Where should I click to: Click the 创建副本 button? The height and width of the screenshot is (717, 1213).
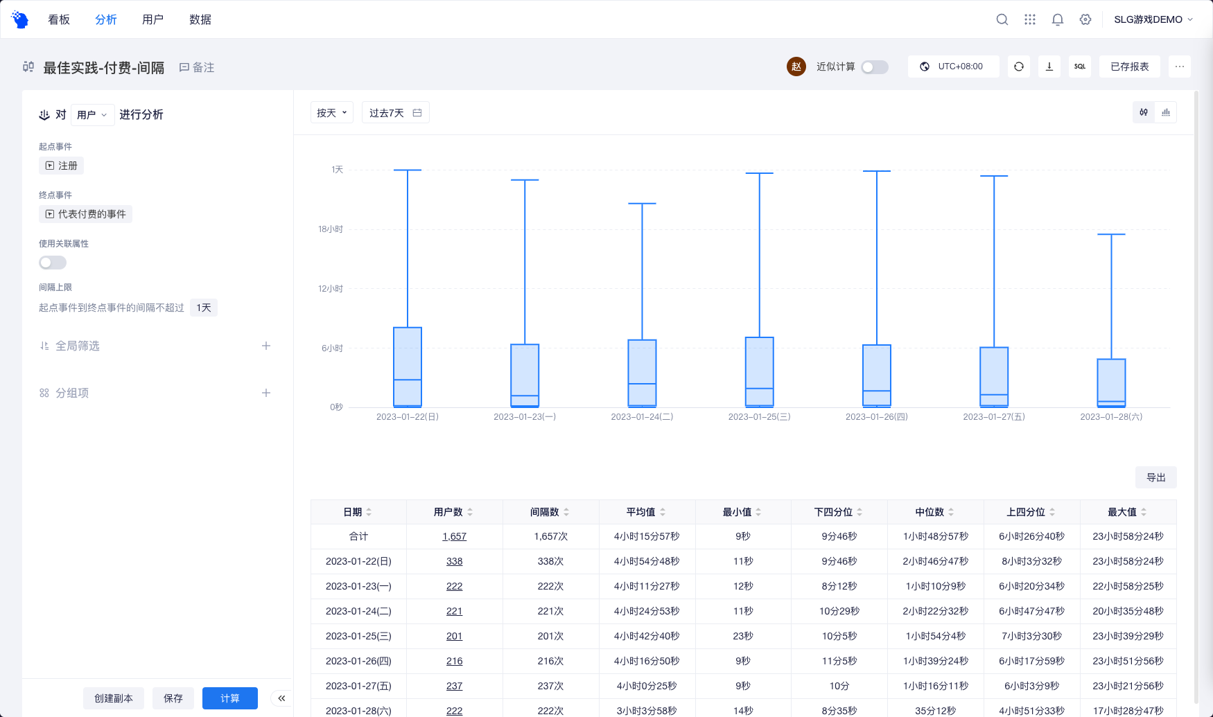114,698
